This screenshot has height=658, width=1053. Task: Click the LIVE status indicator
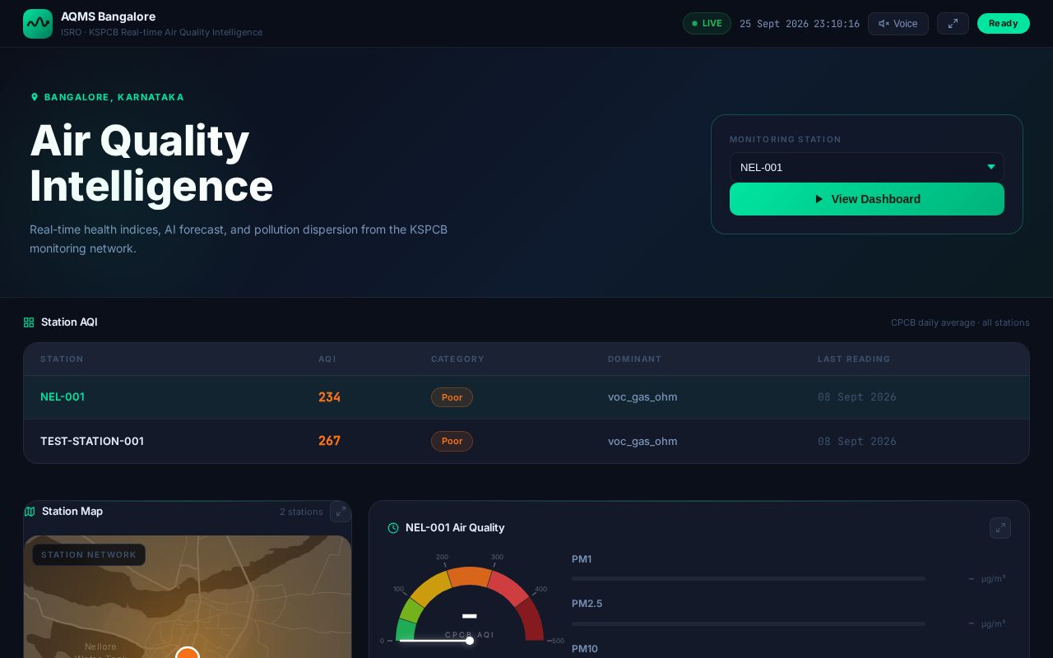pyautogui.click(x=707, y=24)
